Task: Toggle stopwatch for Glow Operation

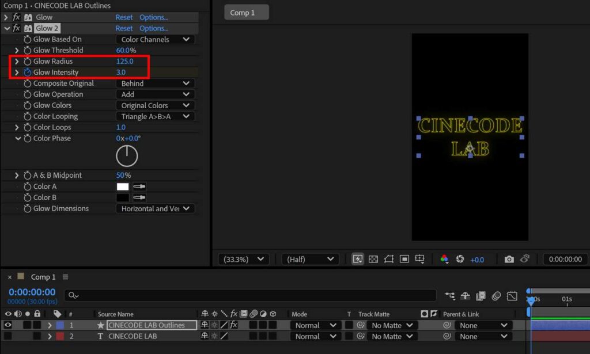Action: [x=27, y=94]
